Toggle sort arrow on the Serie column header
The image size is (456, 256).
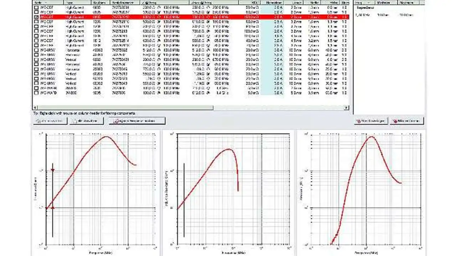point(46,2)
